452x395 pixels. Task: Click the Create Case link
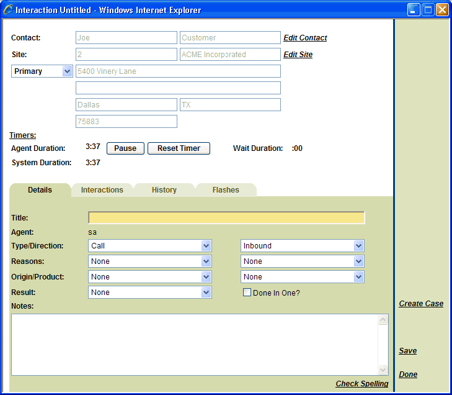pos(421,304)
